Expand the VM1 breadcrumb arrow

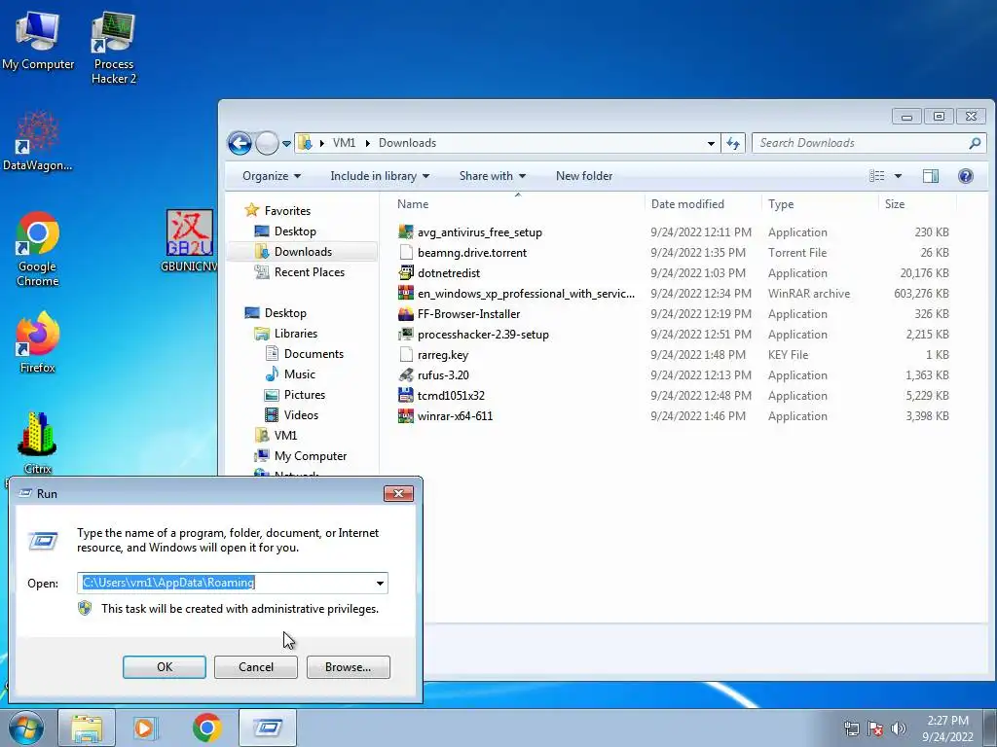click(x=367, y=143)
